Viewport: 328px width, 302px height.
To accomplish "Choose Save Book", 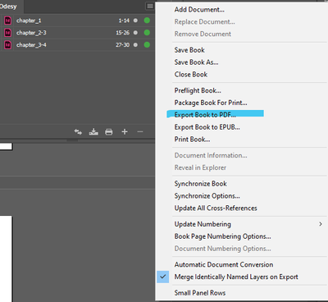I will (x=189, y=50).
